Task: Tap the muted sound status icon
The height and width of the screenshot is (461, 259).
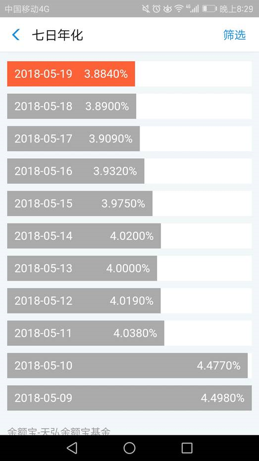Action: [x=146, y=9]
